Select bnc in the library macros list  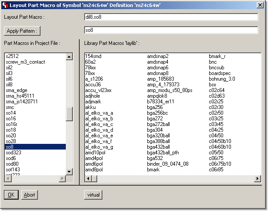pyautogui.click(x=213, y=62)
